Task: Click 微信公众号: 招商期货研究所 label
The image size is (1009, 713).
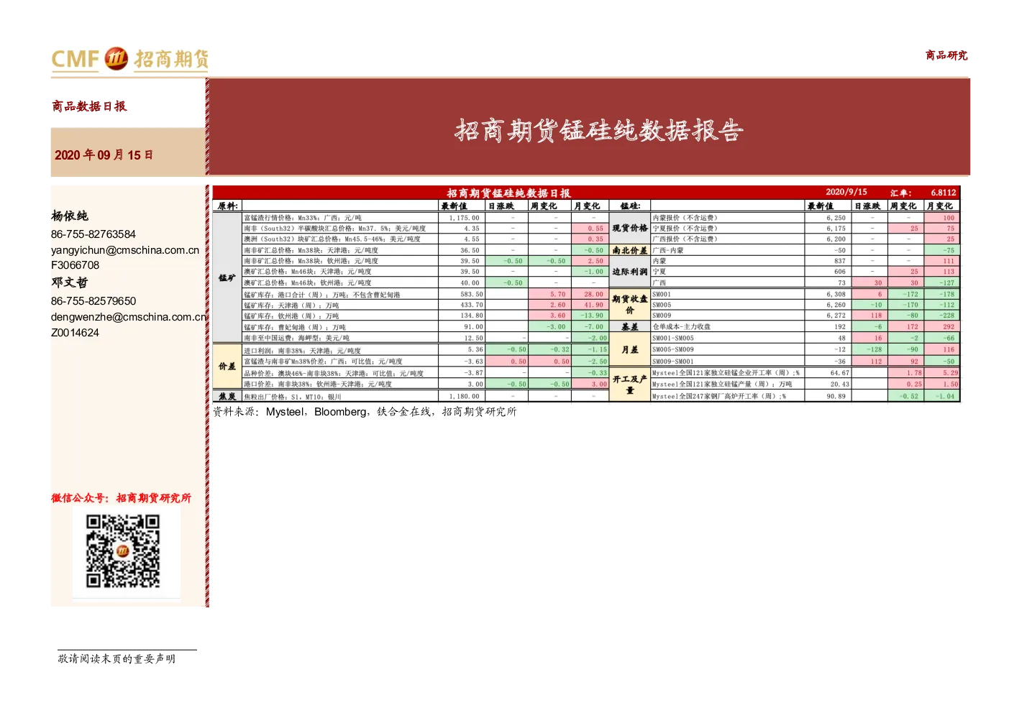Action: pos(121,498)
